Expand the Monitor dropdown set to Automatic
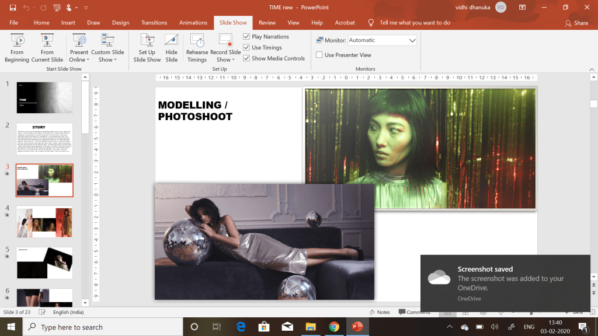Screen dimensions: 598x336 coord(412,40)
